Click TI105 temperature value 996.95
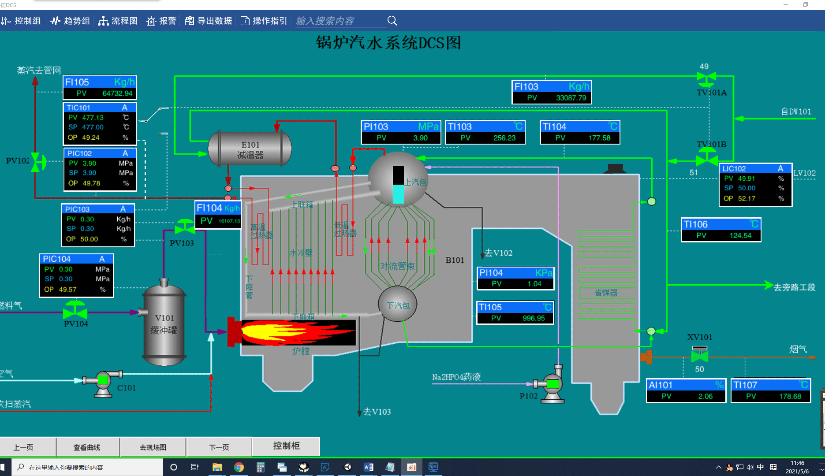This screenshot has height=476, width=825. 534,318
